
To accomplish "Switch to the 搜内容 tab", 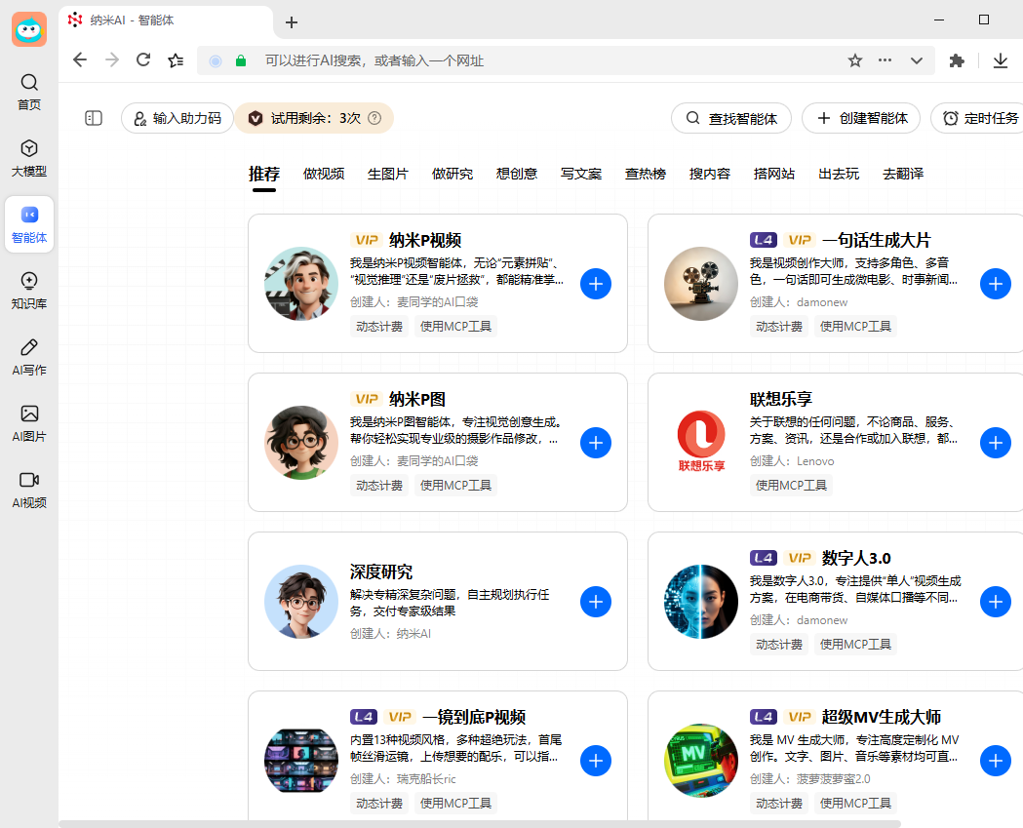I will click(x=710, y=175).
